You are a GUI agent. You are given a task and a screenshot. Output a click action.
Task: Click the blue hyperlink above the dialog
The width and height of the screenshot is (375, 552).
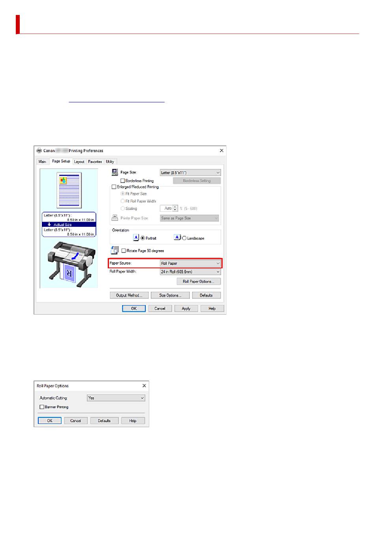[x=116, y=102]
